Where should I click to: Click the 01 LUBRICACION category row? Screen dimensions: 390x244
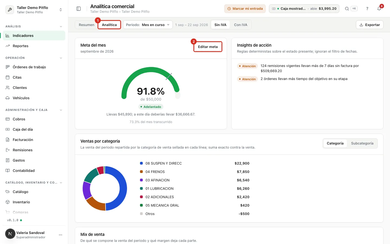[x=194, y=188]
